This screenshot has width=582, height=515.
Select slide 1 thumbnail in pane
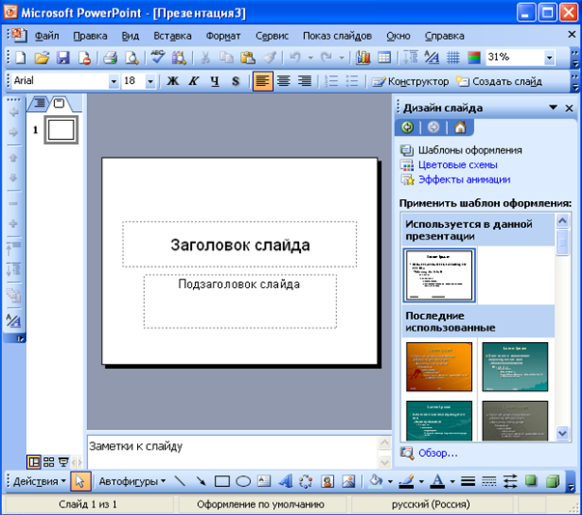pyautogui.click(x=61, y=129)
